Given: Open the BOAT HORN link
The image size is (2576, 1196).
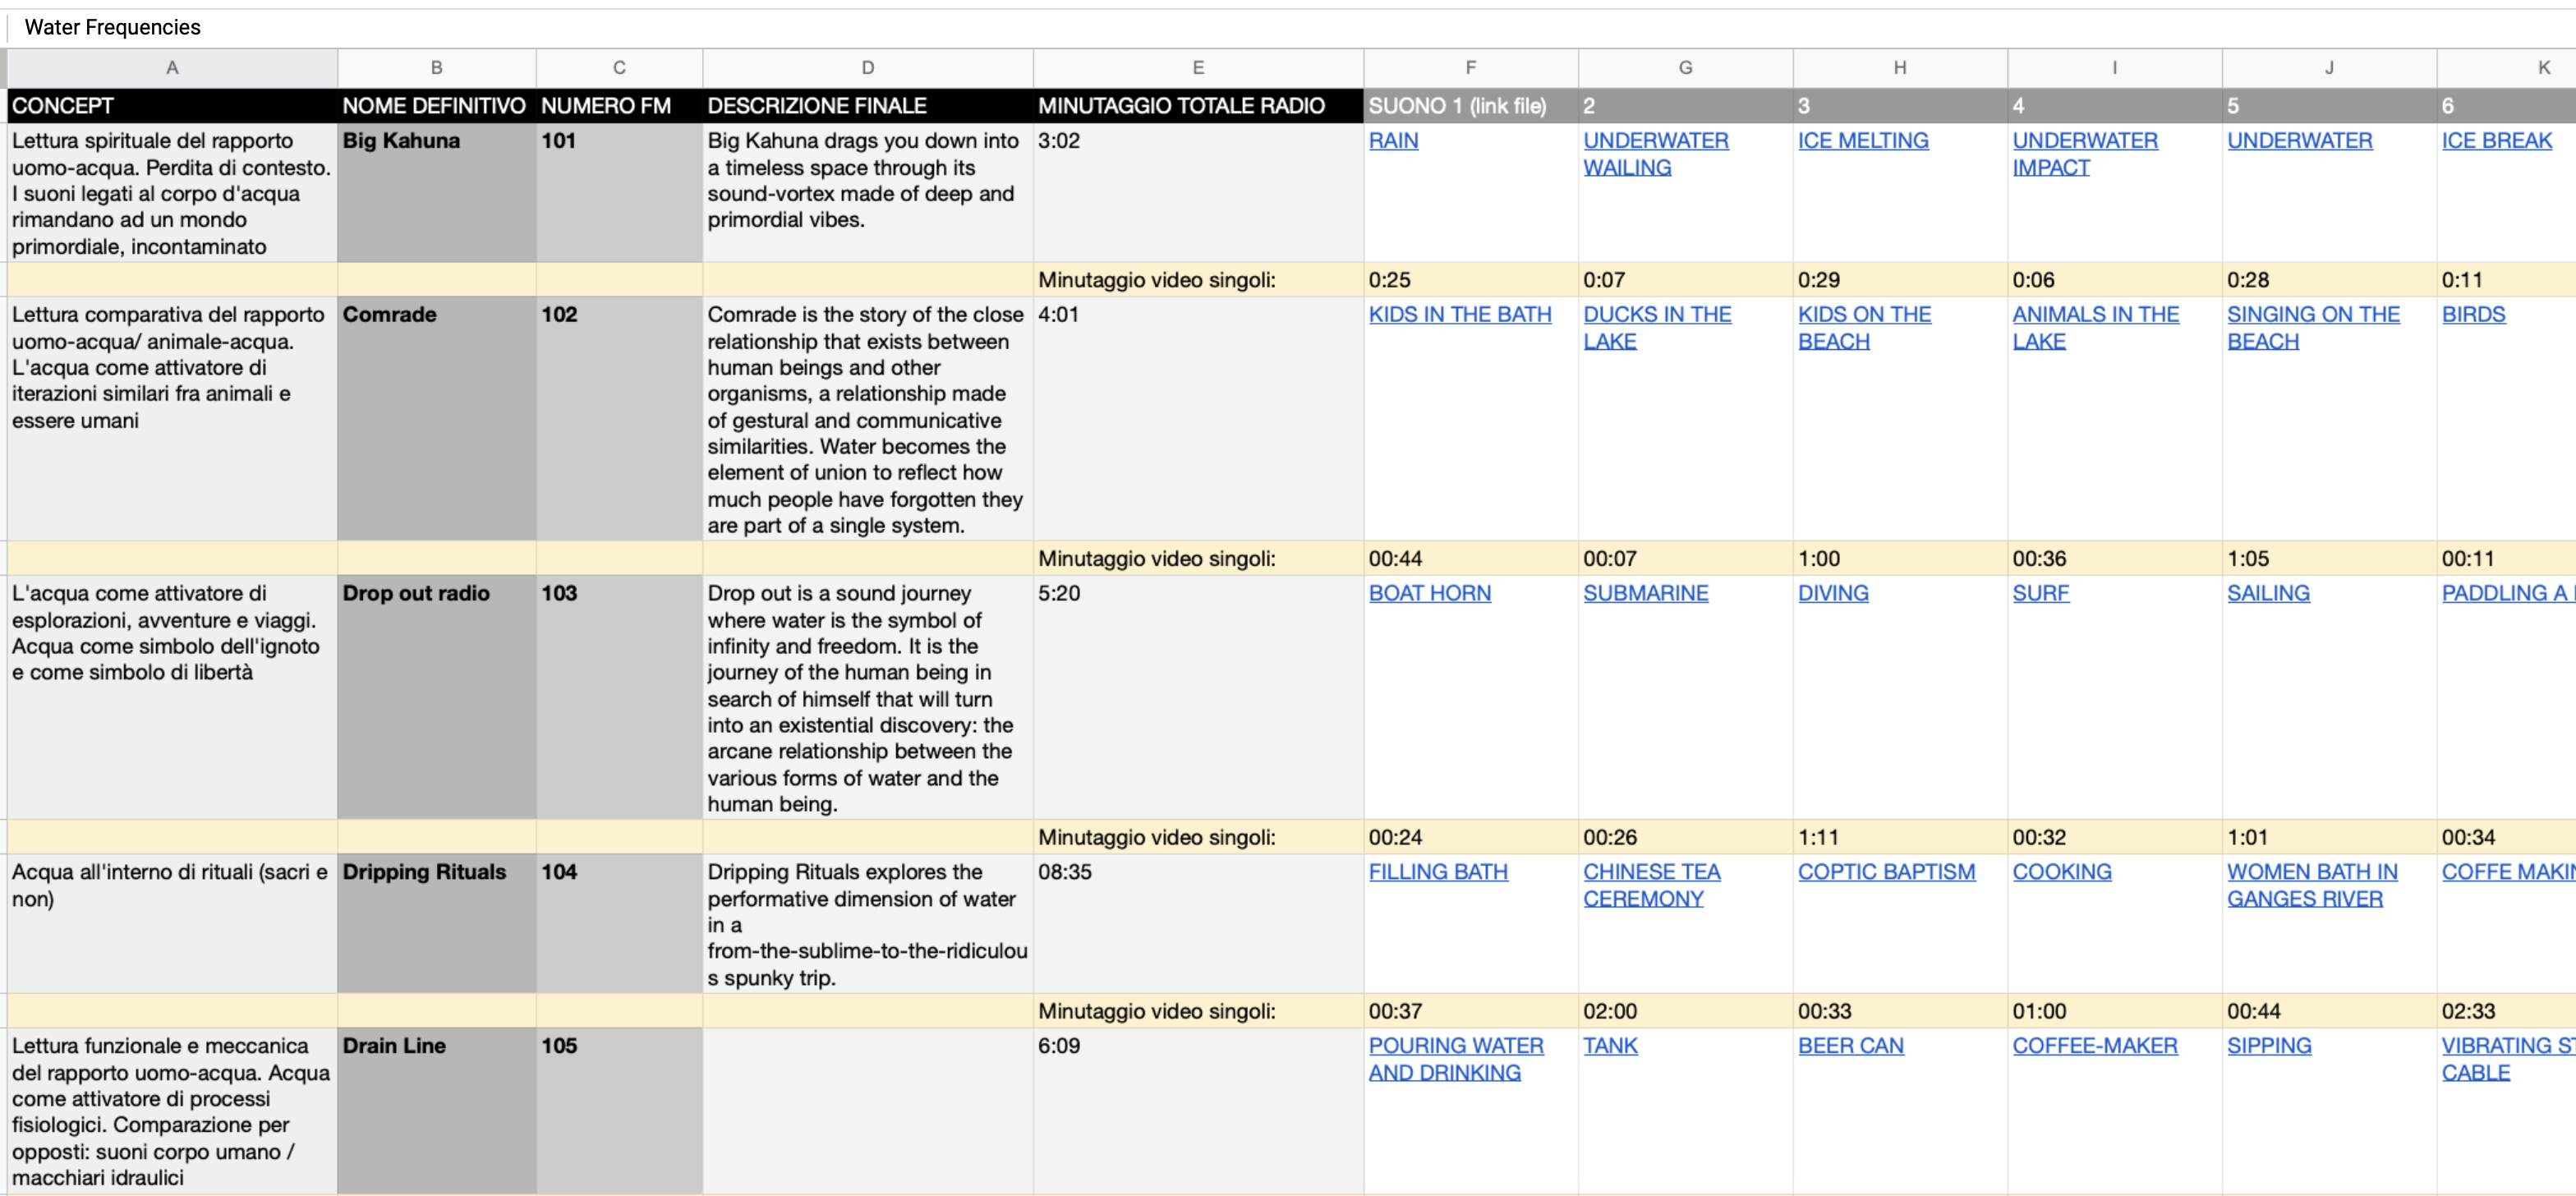Looking at the screenshot, I should click(1429, 594).
